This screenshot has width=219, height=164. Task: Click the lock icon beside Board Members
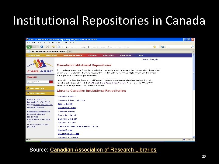point(28,93)
